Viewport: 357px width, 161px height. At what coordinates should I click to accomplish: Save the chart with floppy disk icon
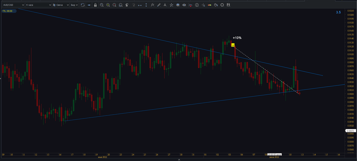click(229, 5)
